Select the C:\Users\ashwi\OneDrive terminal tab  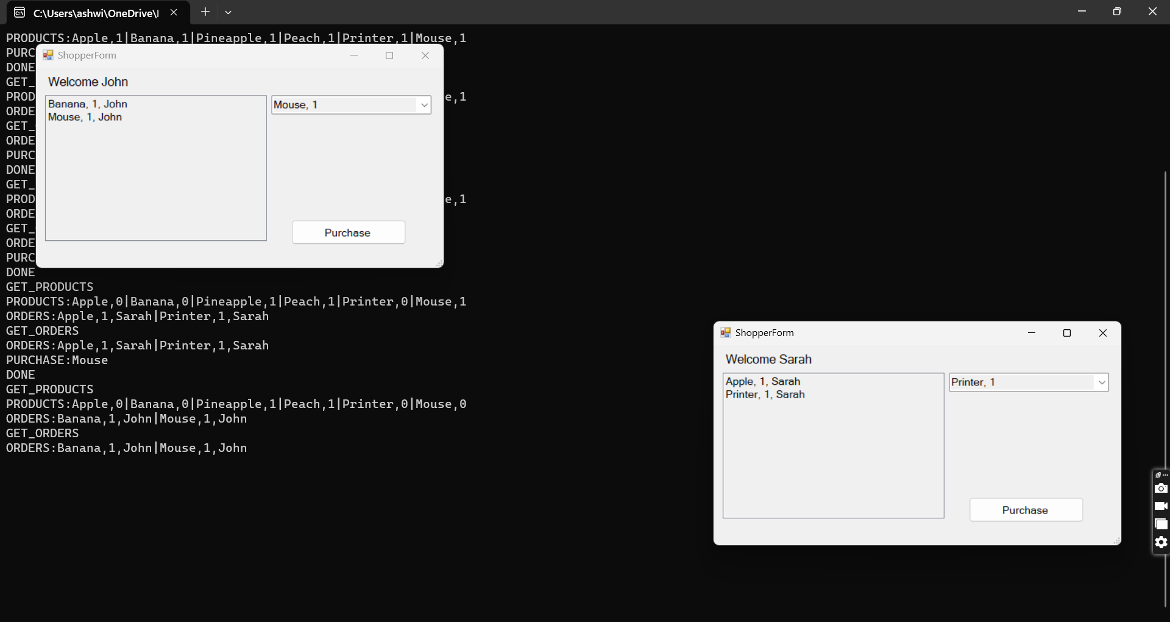click(x=96, y=12)
